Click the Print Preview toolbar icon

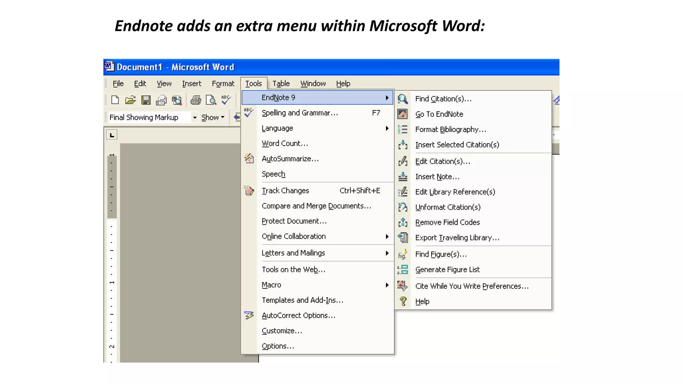[x=211, y=100]
